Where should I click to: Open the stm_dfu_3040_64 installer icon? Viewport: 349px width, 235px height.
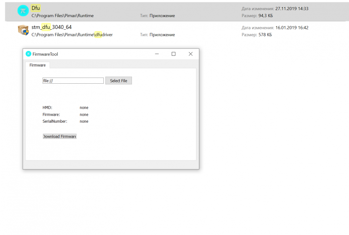coord(23,30)
